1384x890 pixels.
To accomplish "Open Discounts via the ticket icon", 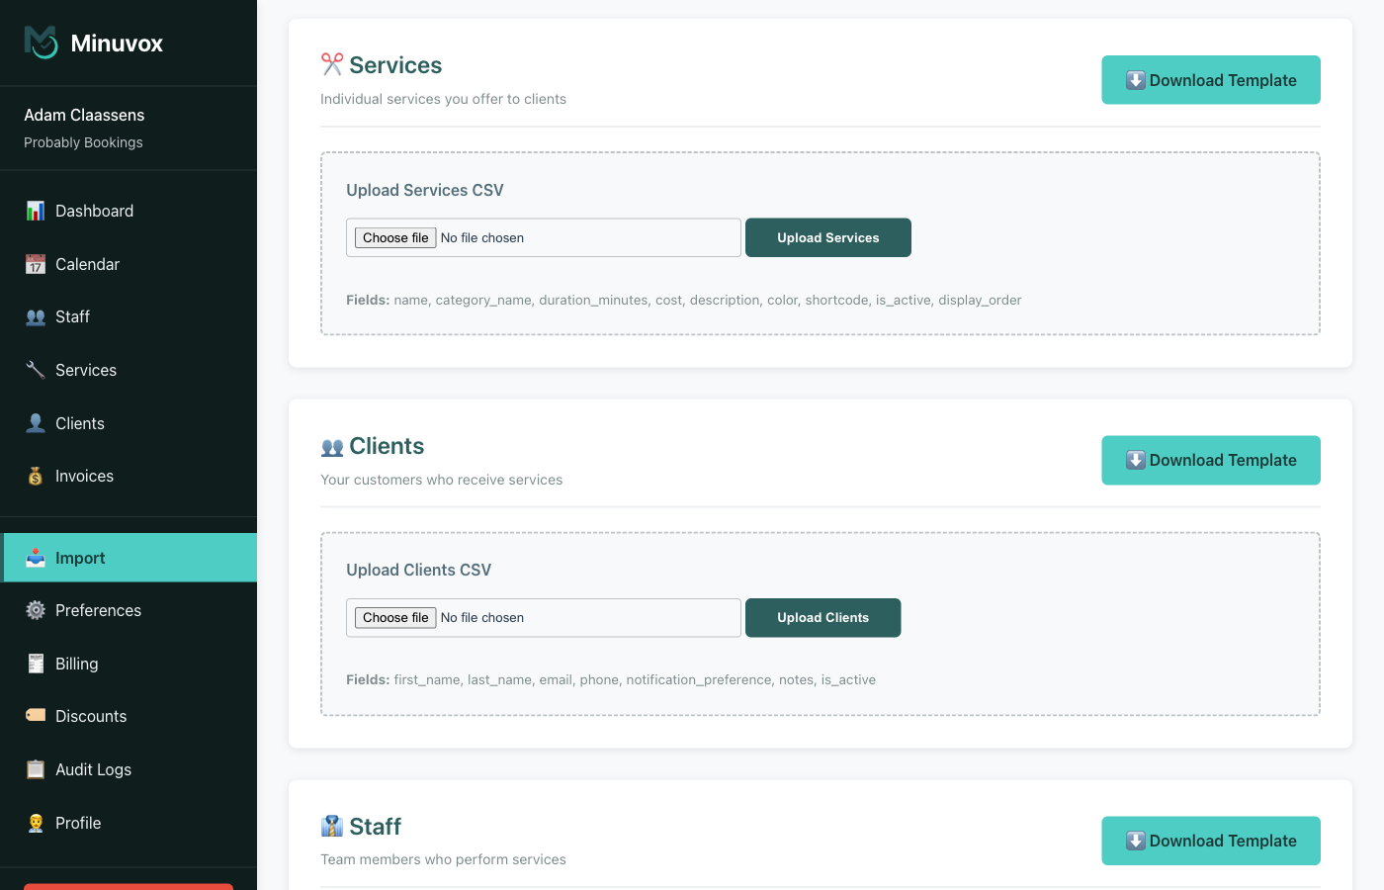I will (35, 716).
